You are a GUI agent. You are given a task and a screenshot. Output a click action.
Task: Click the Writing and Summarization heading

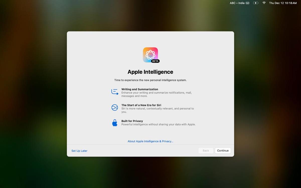pyautogui.click(x=140, y=89)
